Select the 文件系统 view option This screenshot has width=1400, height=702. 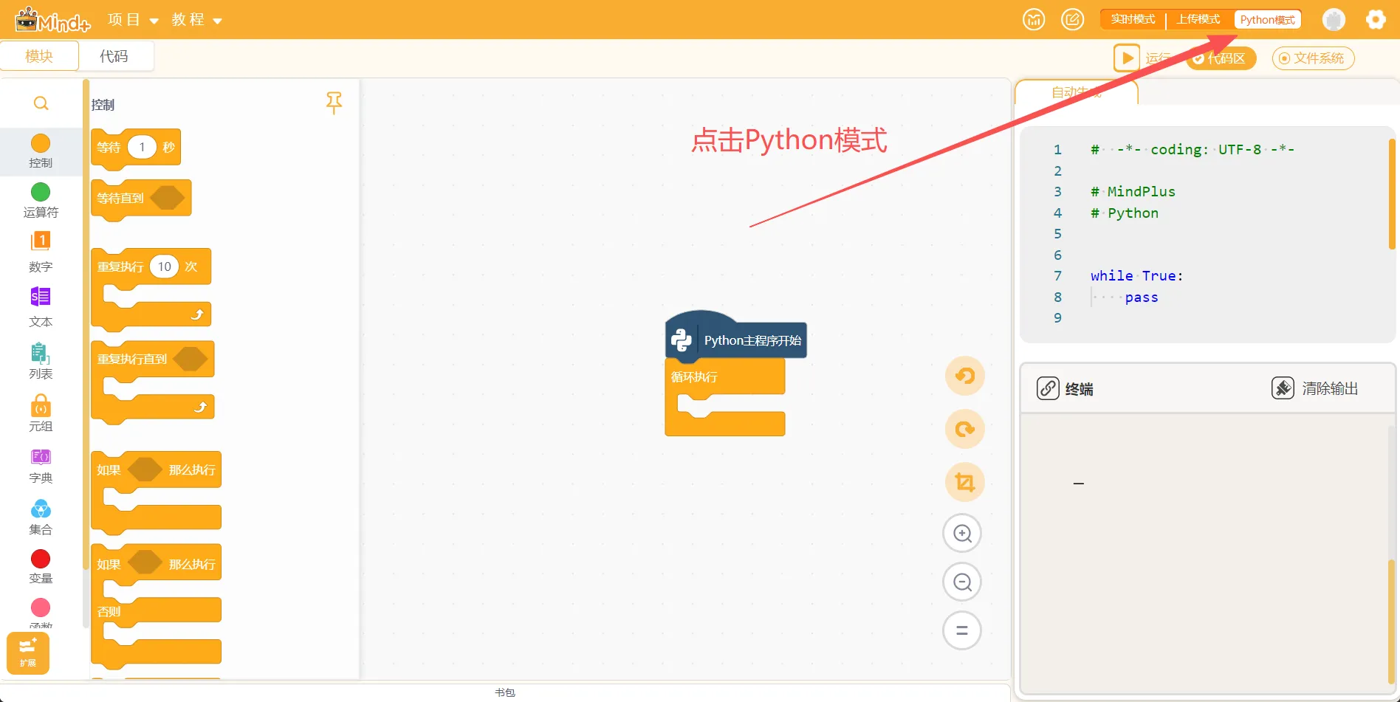tap(1313, 58)
